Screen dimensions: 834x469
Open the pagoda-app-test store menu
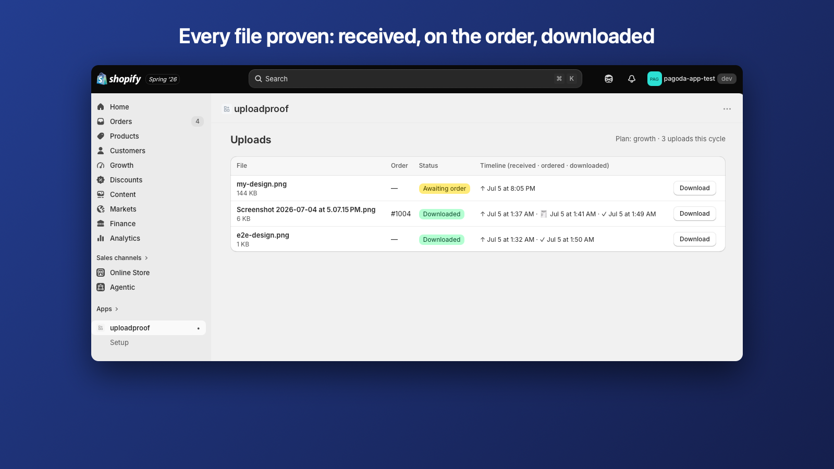tap(692, 79)
